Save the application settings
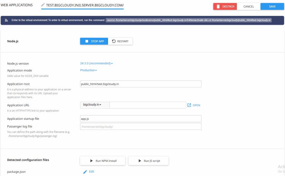 [272, 6]
